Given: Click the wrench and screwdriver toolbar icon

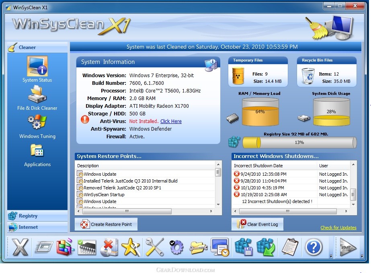Looking at the screenshot, I should point(154,247).
